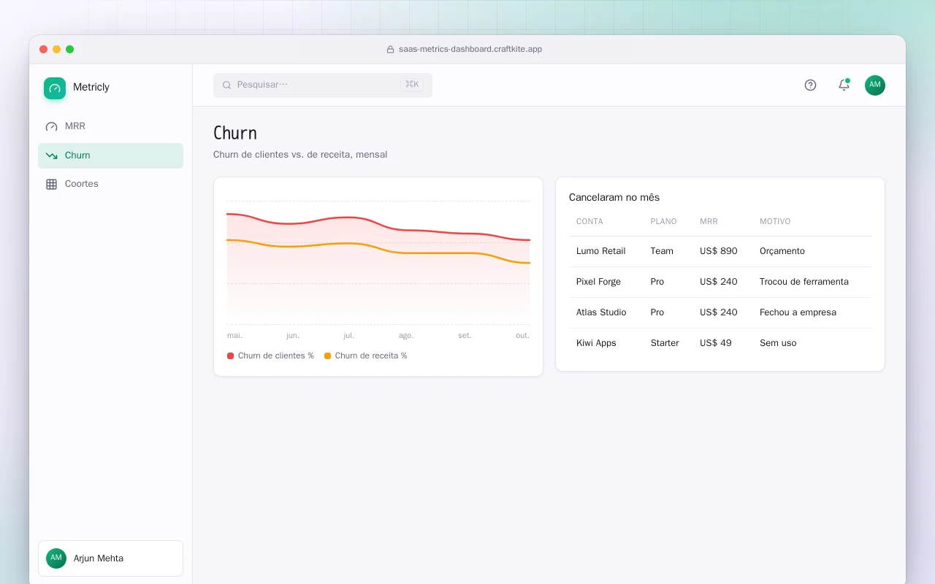935x584 pixels.
Task: Open the Arjun Mehta profile card
Action: click(x=110, y=558)
